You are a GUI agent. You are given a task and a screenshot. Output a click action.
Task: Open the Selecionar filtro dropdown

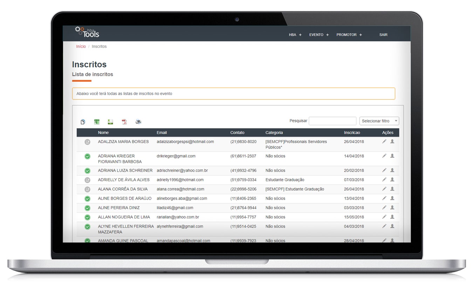click(x=379, y=121)
